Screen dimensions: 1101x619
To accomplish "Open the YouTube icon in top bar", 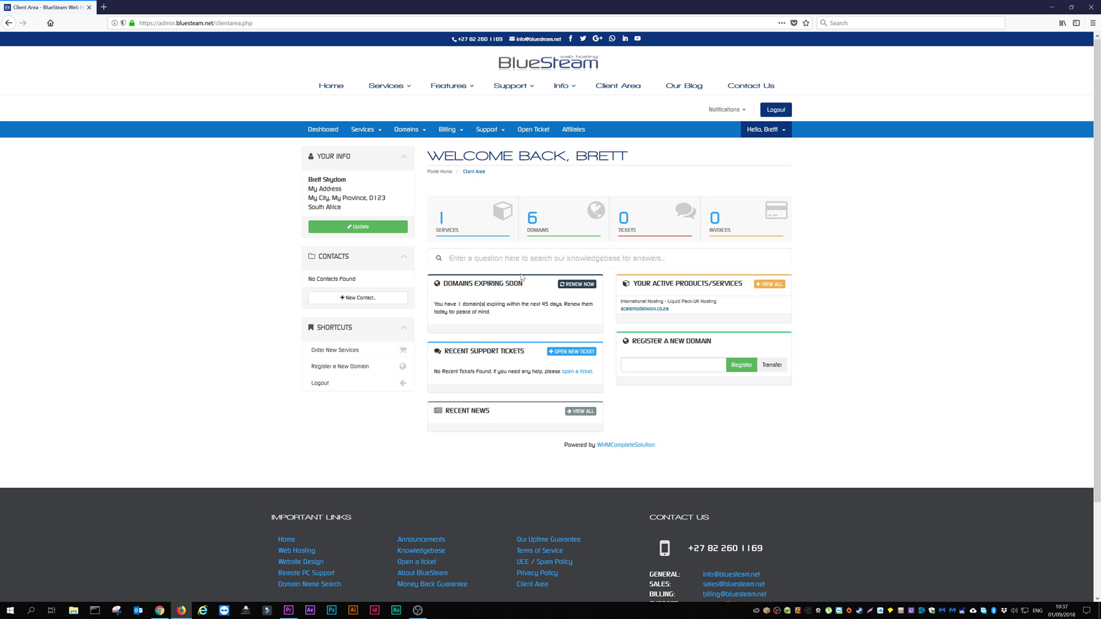I will pyautogui.click(x=637, y=39).
